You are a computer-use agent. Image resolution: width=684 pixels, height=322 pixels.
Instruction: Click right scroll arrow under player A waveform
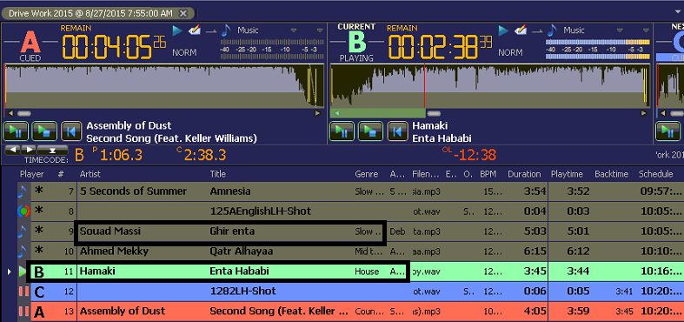[317, 114]
